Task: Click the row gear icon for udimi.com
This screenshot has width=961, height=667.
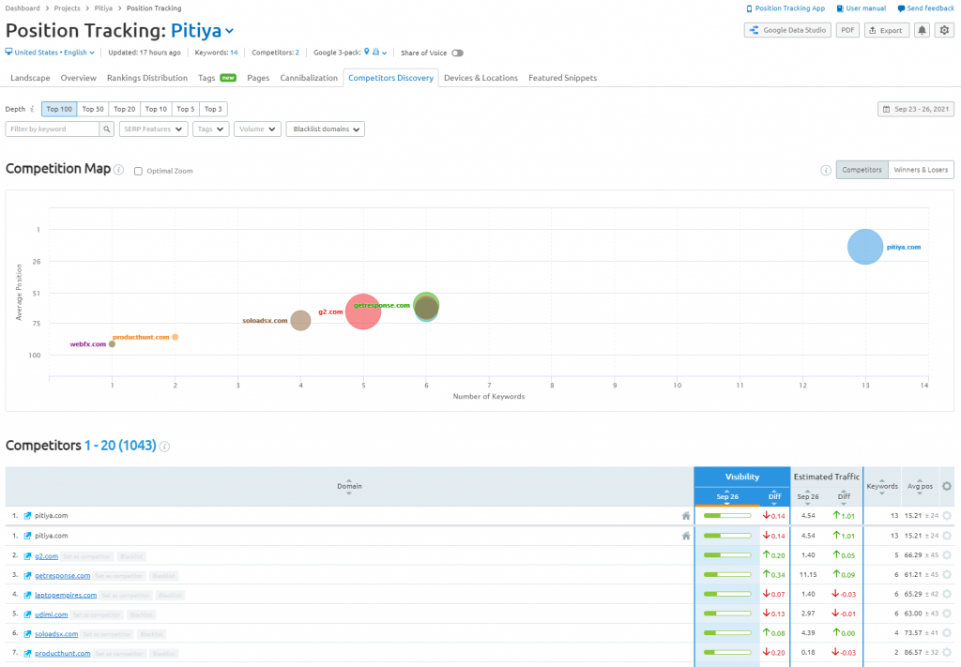Action: 947,614
